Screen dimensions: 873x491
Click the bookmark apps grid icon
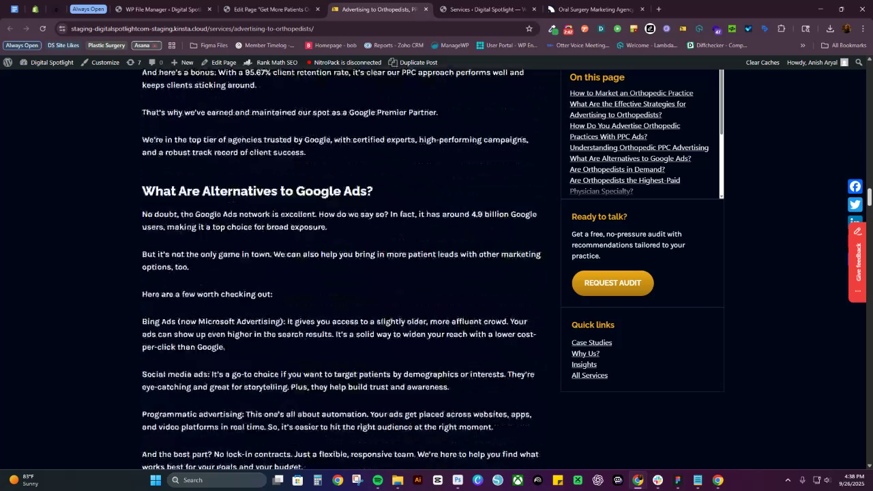[x=172, y=45]
